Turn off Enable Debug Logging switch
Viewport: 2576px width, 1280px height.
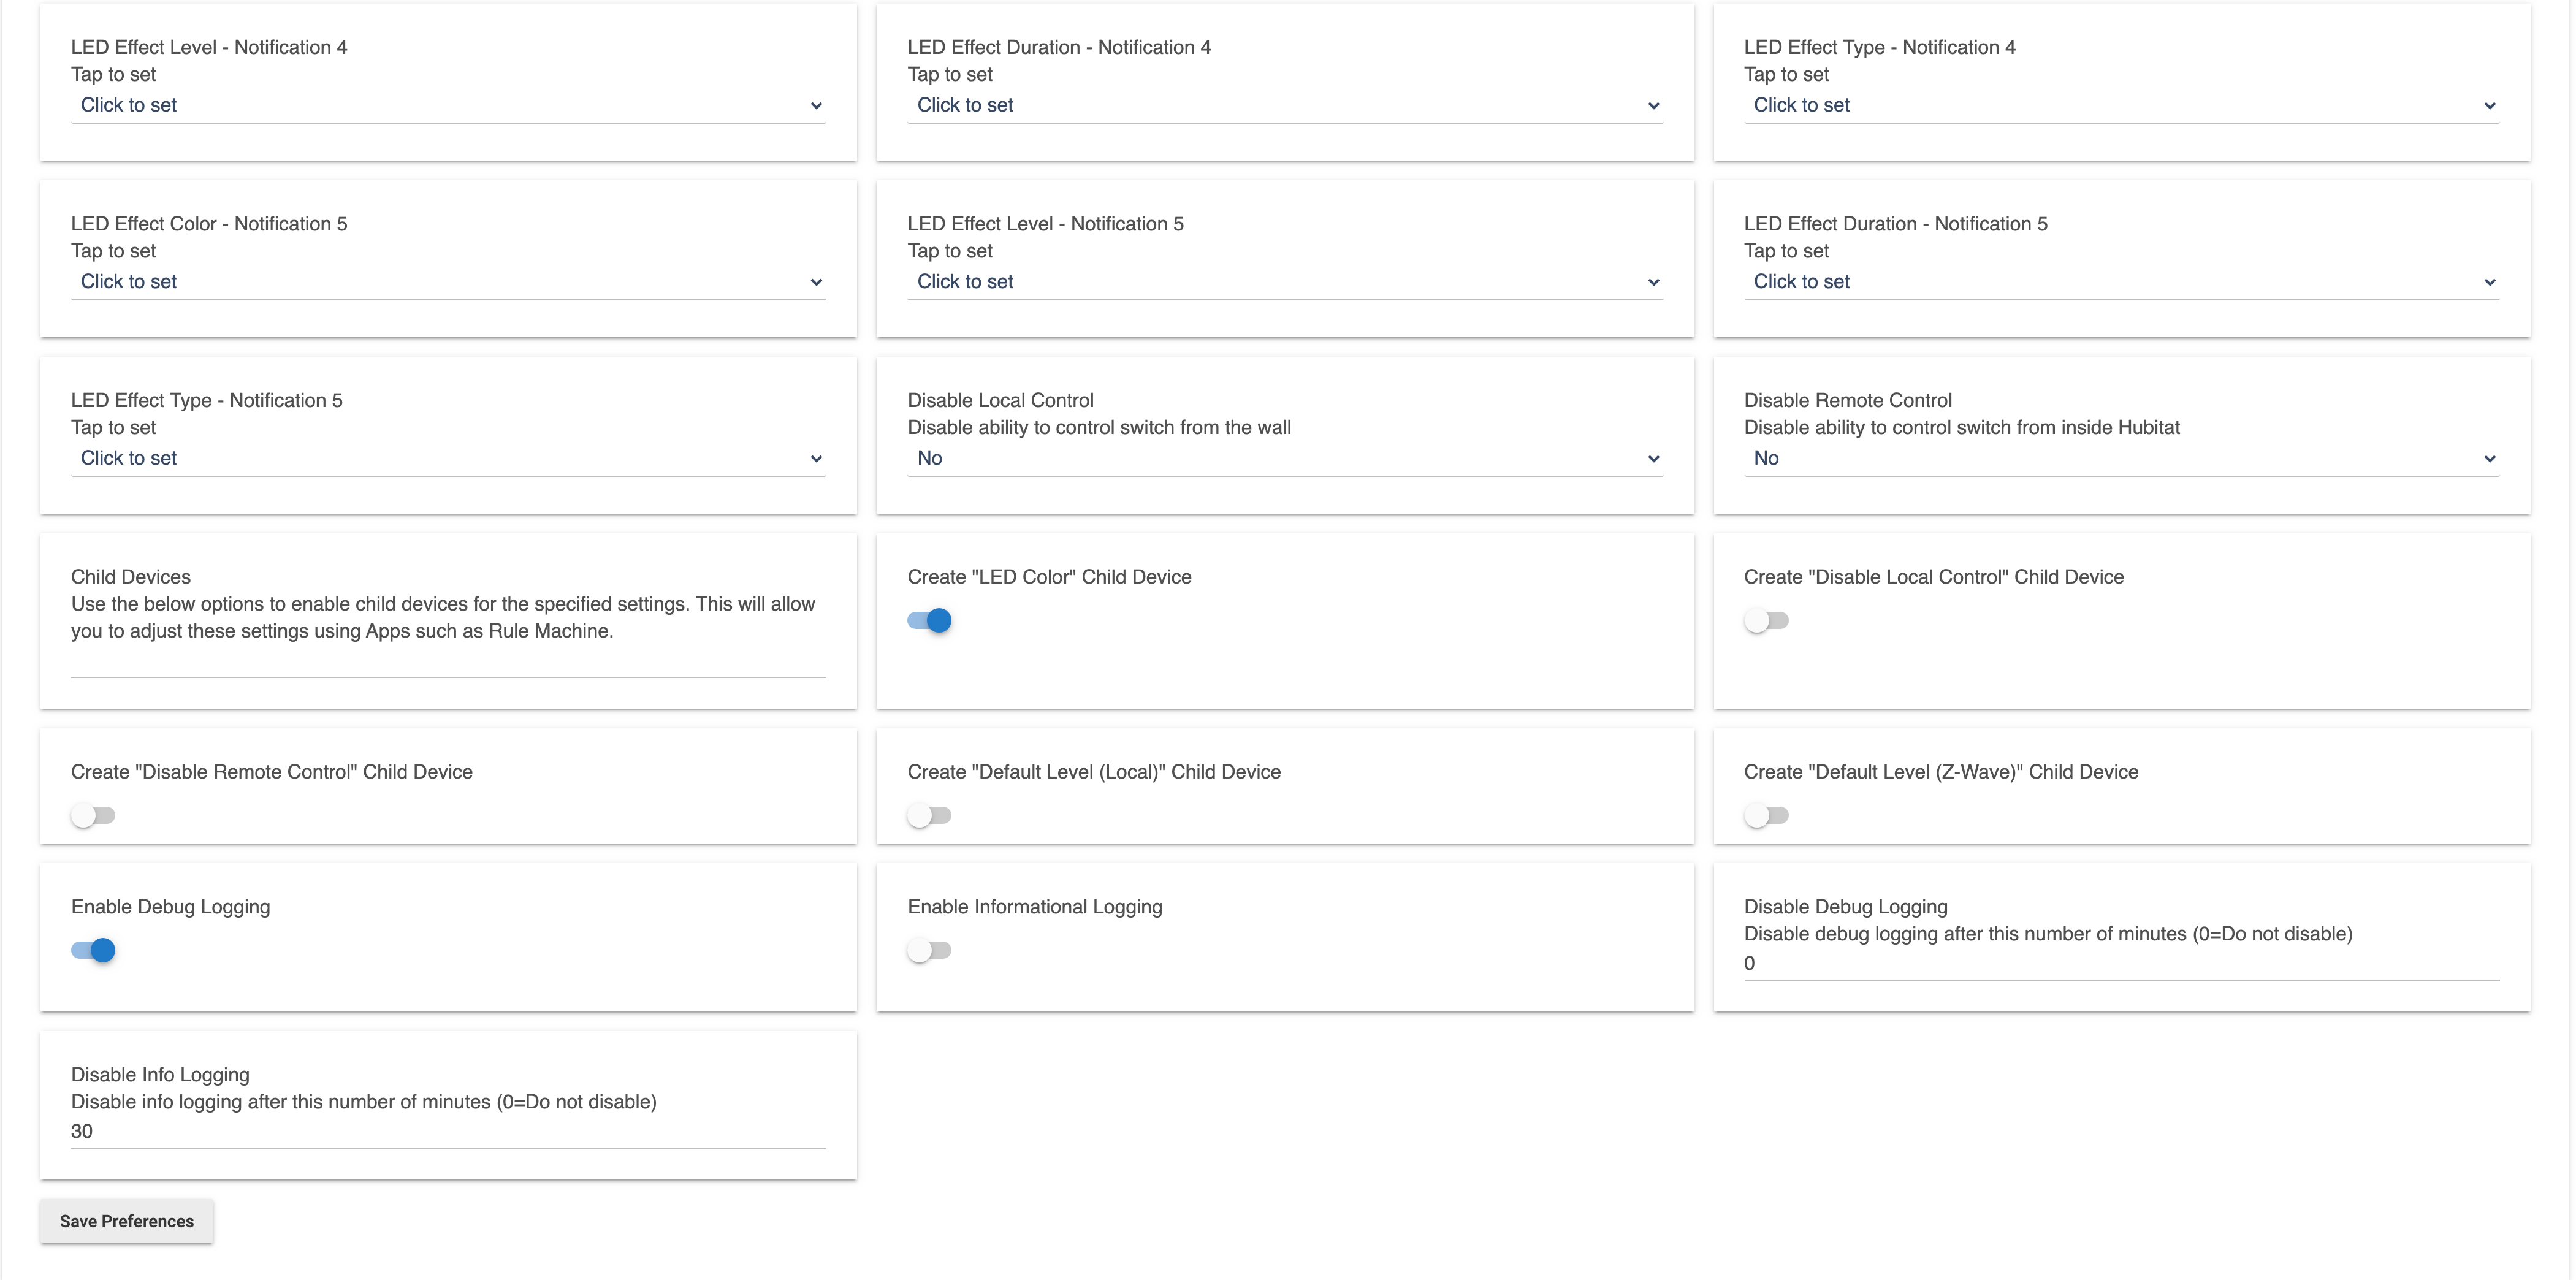point(93,951)
